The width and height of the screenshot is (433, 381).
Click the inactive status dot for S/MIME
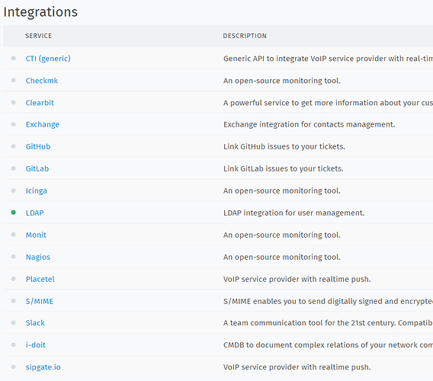click(13, 300)
